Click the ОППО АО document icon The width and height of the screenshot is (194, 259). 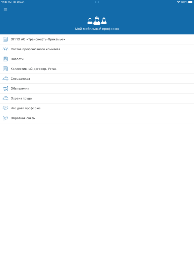(x=5, y=39)
